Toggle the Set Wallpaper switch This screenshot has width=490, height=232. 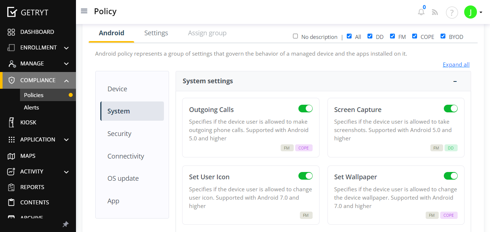point(451,176)
